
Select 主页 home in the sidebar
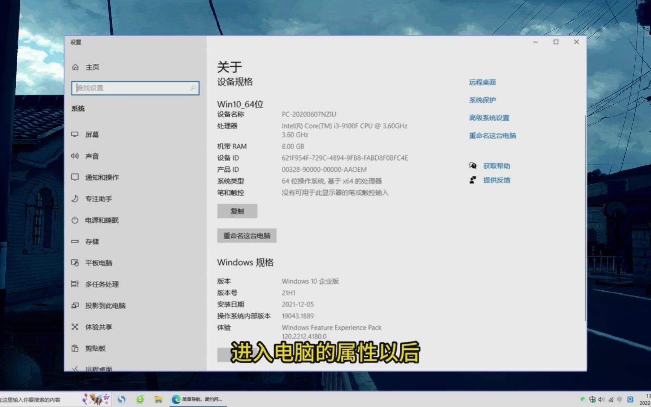tap(93, 67)
